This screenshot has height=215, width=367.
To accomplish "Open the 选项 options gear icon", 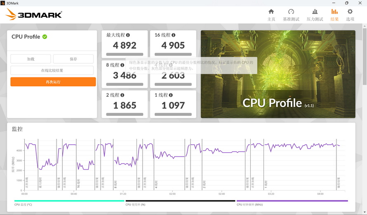I will tap(350, 12).
